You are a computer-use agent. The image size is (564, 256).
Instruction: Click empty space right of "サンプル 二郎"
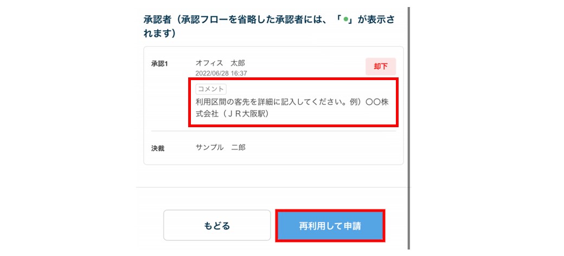pos(325,147)
